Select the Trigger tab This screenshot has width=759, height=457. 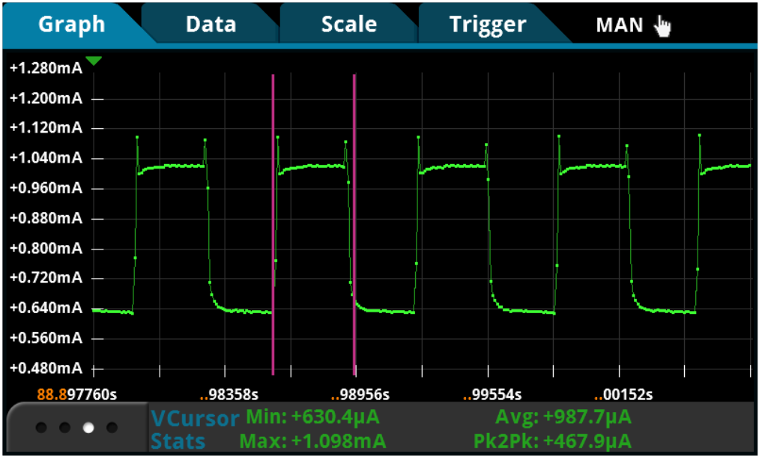(x=487, y=24)
